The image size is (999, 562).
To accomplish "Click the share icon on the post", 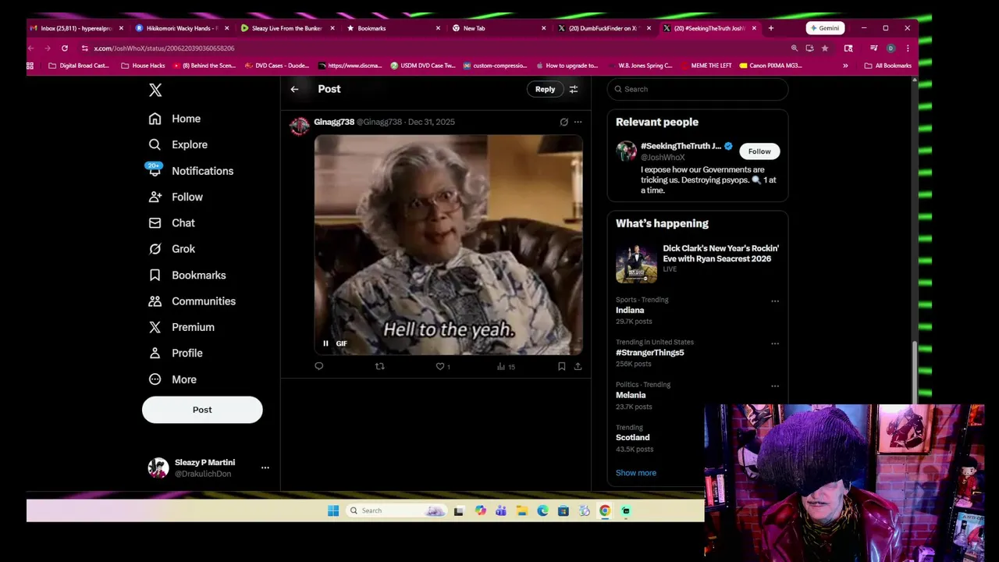I will (x=578, y=366).
